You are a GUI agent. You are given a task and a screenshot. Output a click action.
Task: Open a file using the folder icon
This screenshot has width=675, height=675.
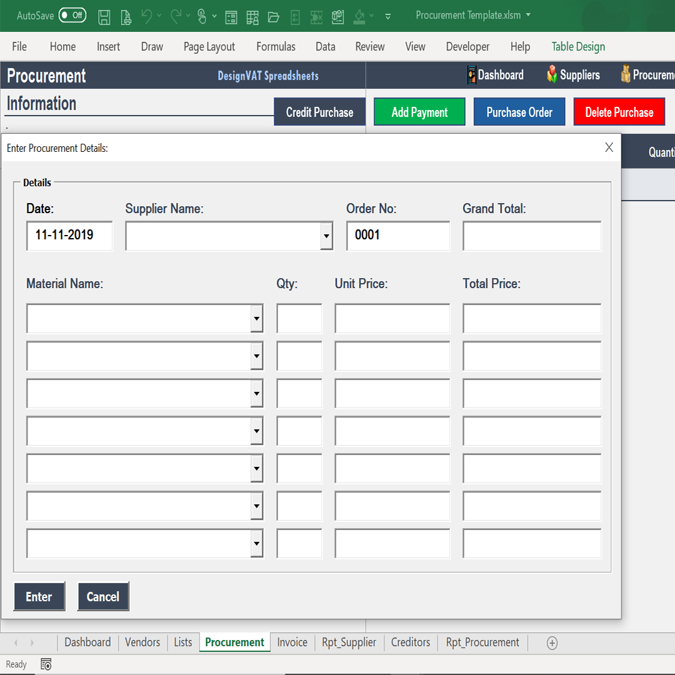pos(274,17)
